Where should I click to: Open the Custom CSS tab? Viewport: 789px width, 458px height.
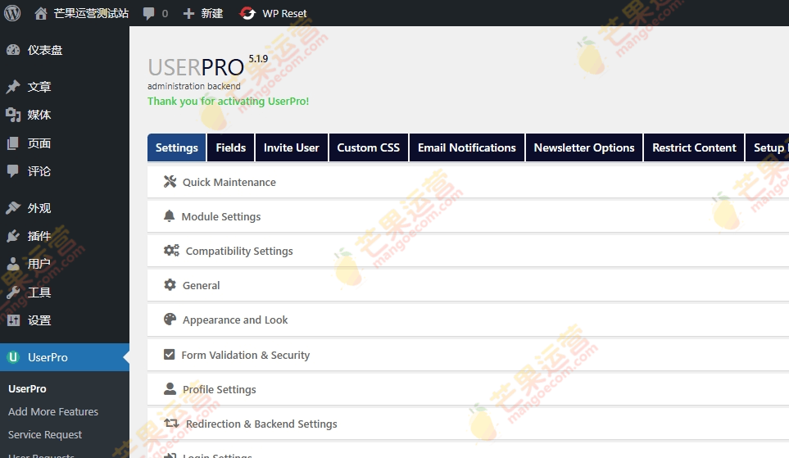[369, 147]
